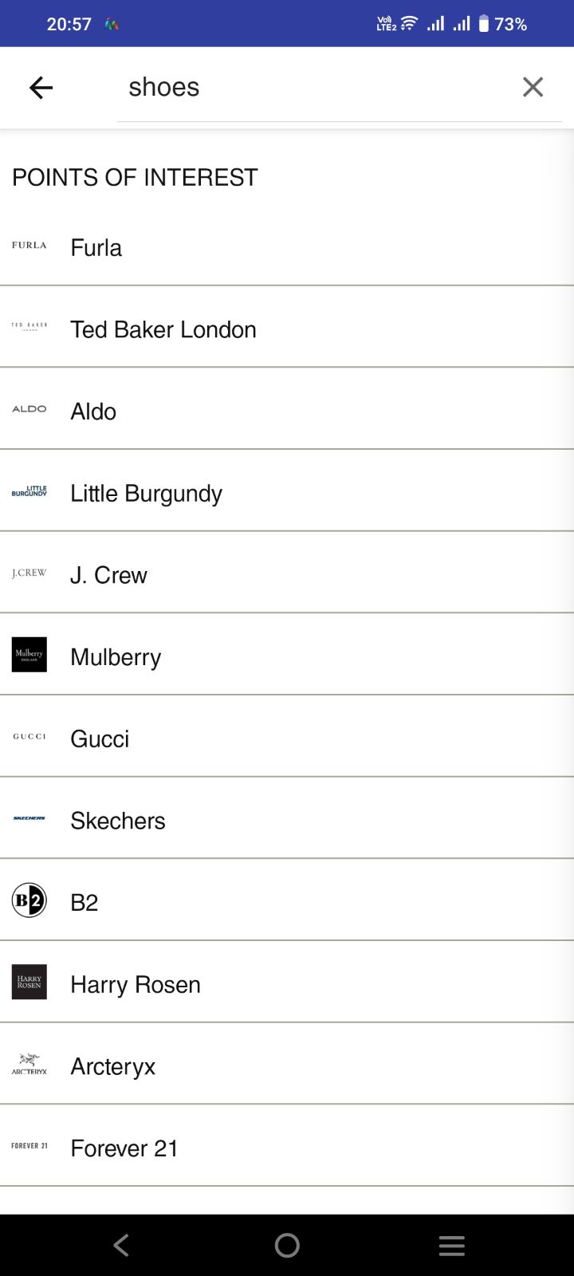
Task: Clear the search text with X icon
Action: click(x=533, y=87)
